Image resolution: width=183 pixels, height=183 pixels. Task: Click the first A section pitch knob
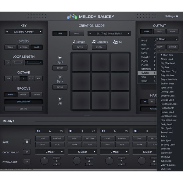click(x=44, y=161)
